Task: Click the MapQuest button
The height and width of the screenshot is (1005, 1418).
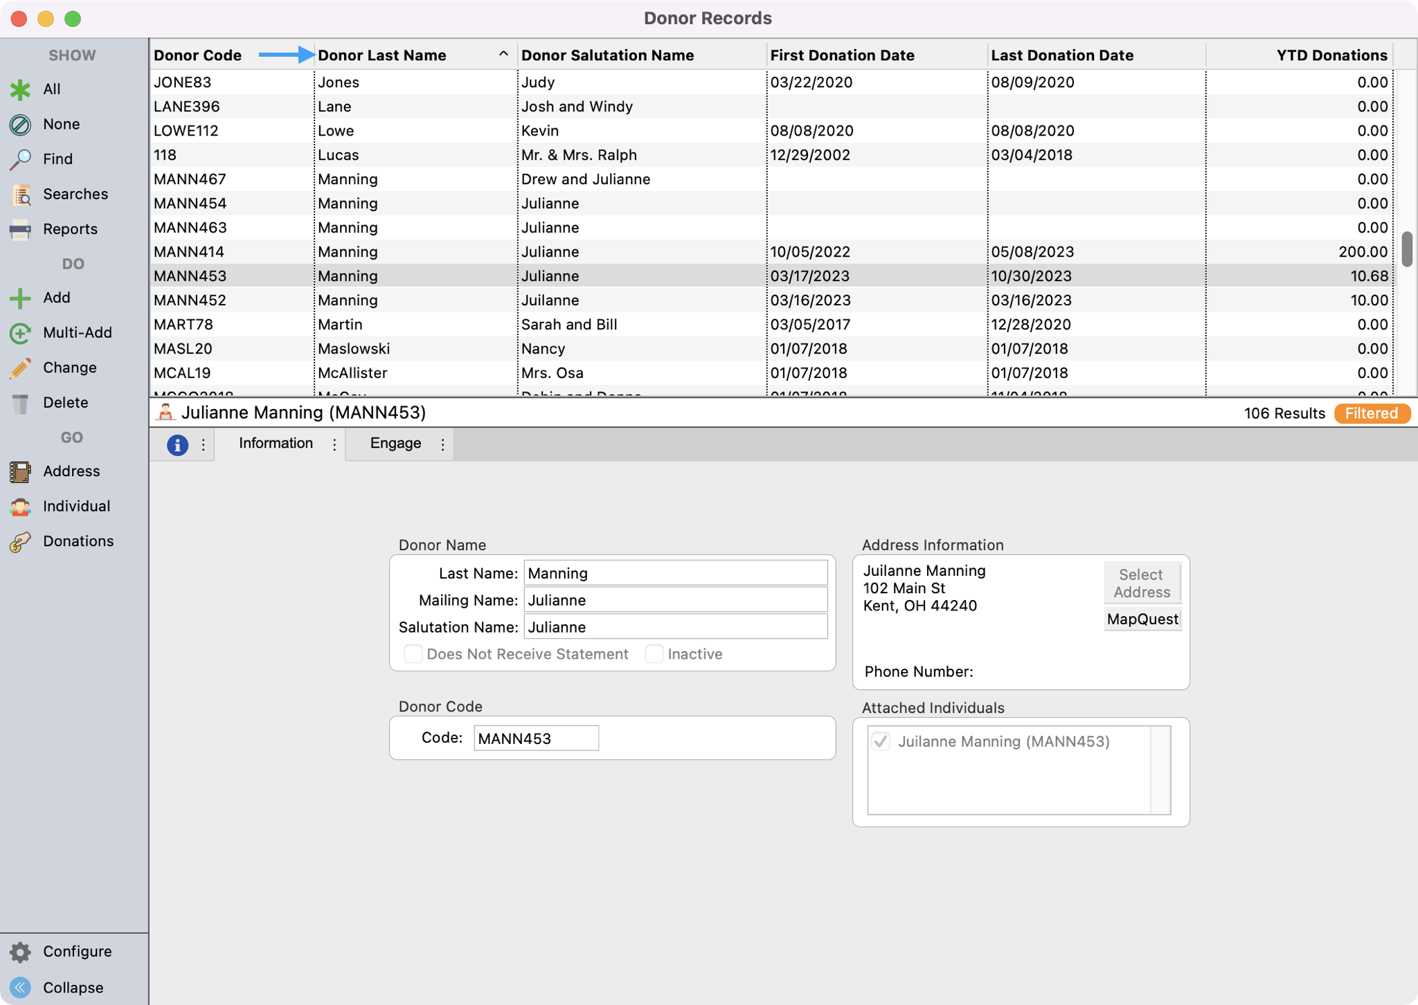Action: (1142, 619)
